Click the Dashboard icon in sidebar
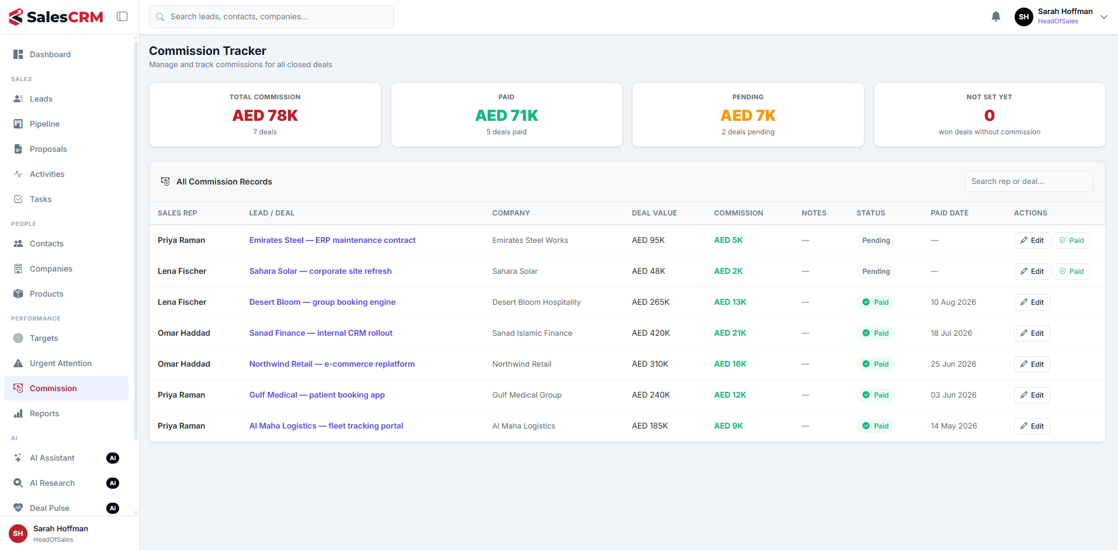 tap(18, 54)
